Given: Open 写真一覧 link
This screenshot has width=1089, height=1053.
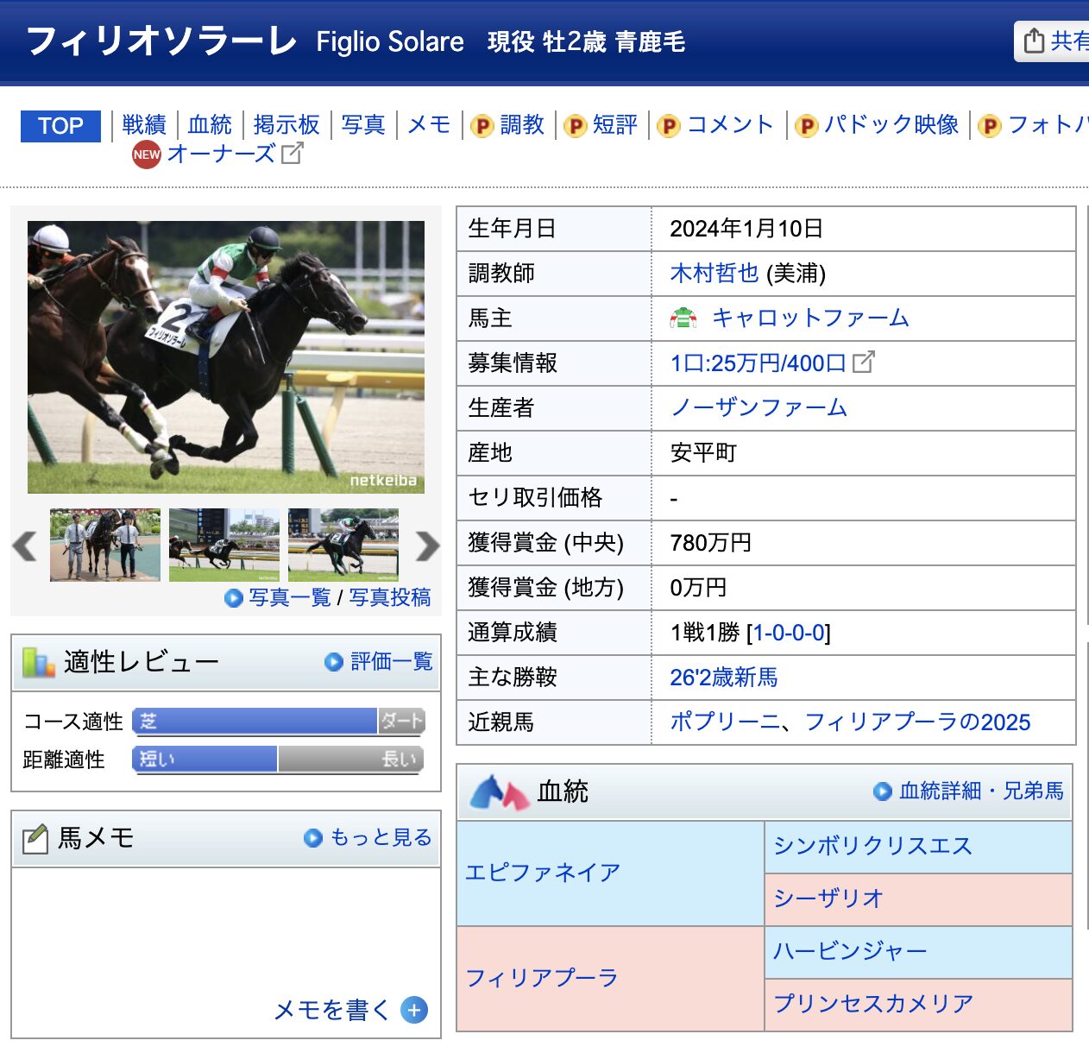Looking at the screenshot, I should pos(290,597).
